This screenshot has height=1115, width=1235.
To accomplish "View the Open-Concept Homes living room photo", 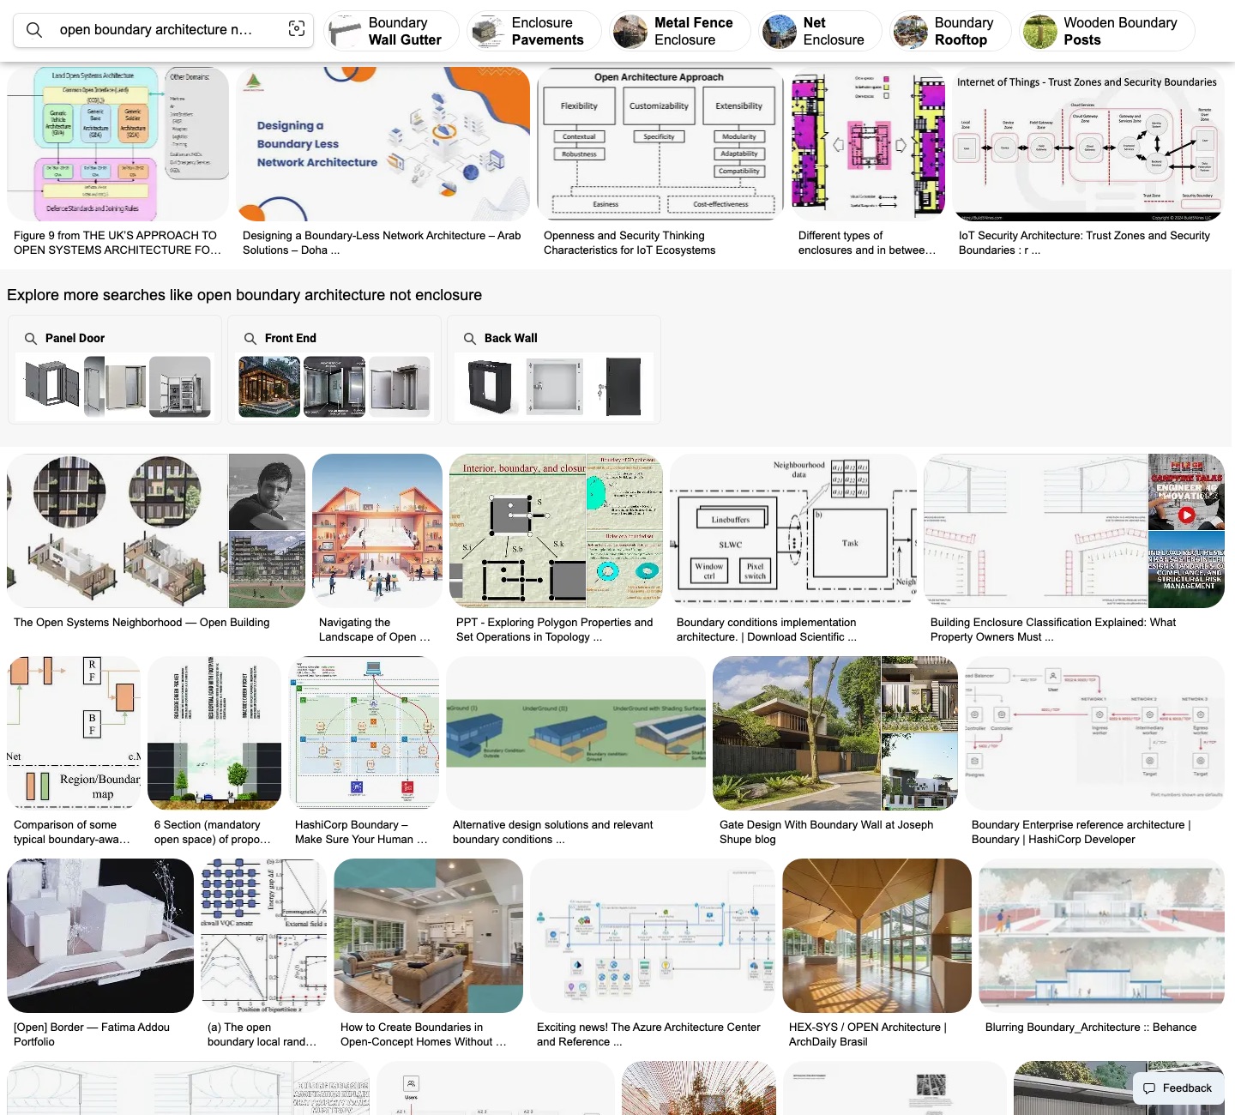I will point(428,936).
